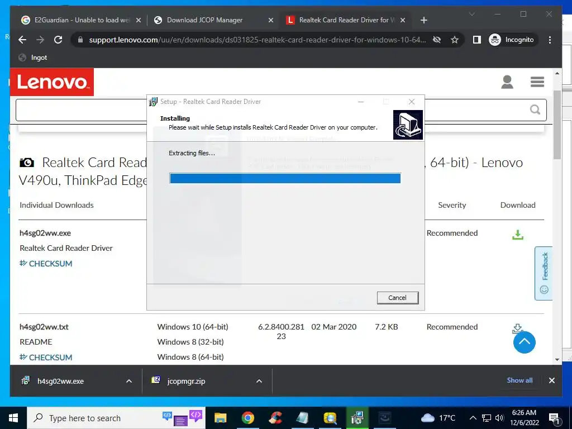Open the Chrome three-dot menu
The width and height of the screenshot is (572, 429).
coord(550,40)
